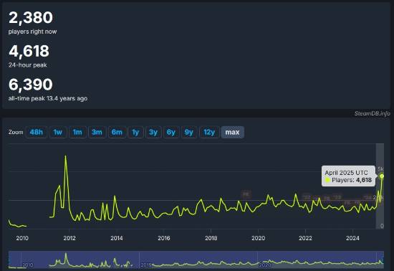Click the 2020 marker in navigator strip

(264, 265)
